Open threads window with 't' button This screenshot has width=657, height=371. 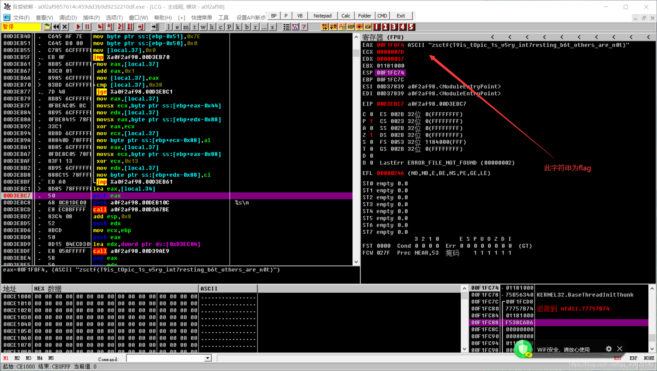point(194,27)
